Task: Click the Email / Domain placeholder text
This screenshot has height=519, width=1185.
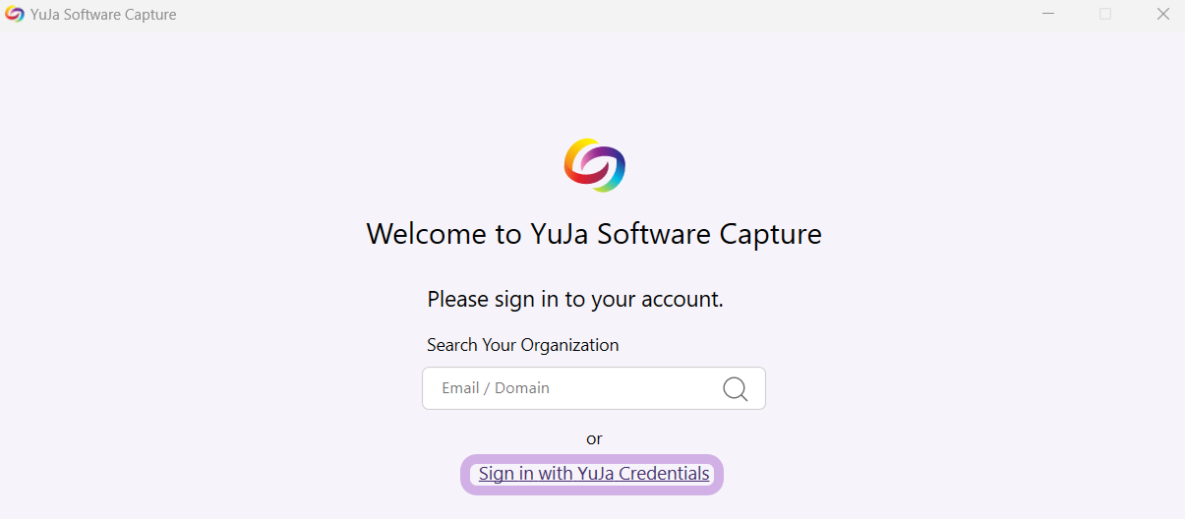Action: (496, 388)
